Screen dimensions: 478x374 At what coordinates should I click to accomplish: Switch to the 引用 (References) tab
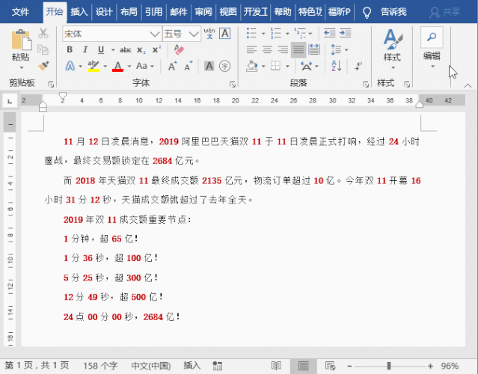pyautogui.click(x=153, y=12)
